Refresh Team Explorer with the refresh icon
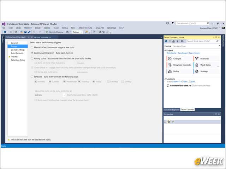 click(x=182, y=41)
